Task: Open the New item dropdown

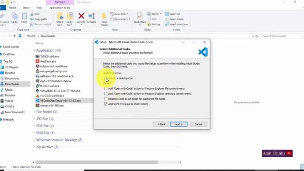Action: (119, 14)
